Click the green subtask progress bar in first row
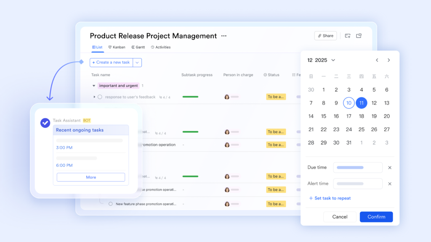The height and width of the screenshot is (242, 431). click(x=190, y=97)
